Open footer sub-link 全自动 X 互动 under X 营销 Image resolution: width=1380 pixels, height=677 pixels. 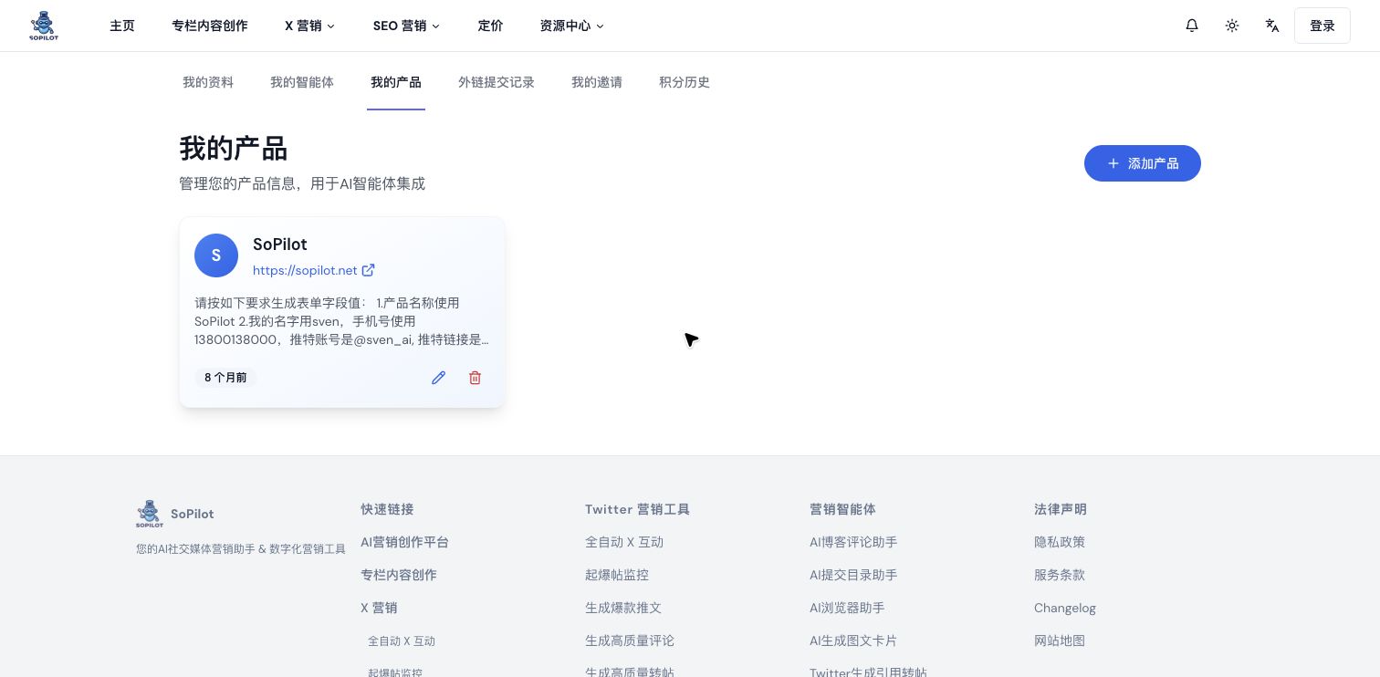pos(402,641)
